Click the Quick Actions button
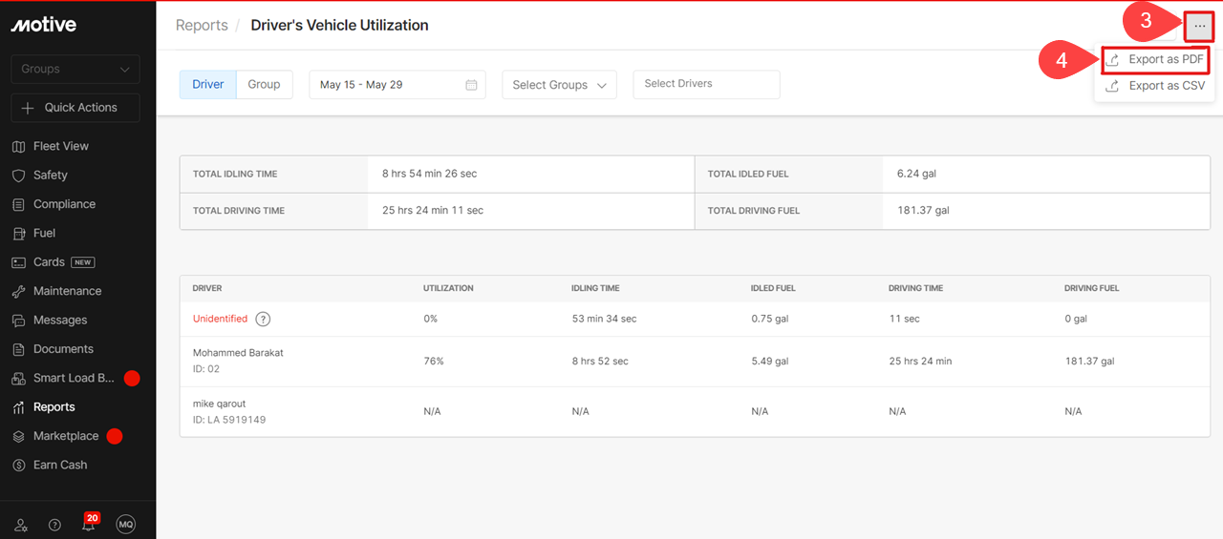Viewport: 1223px width, 539px height. (75, 108)
